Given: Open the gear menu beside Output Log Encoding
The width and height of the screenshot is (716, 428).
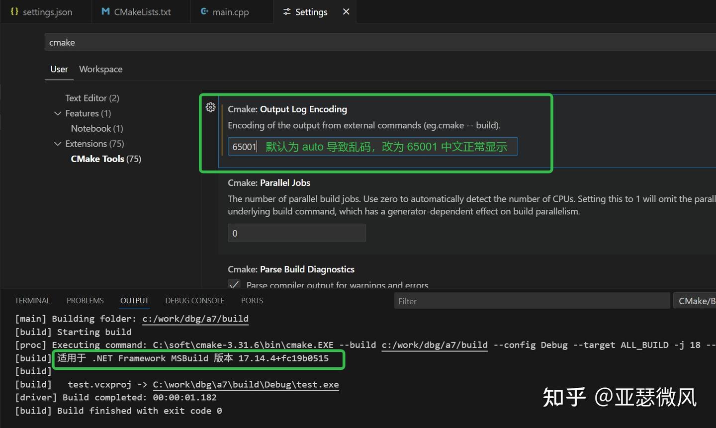Looking at the screenshot, I should [x=210, y=107].
